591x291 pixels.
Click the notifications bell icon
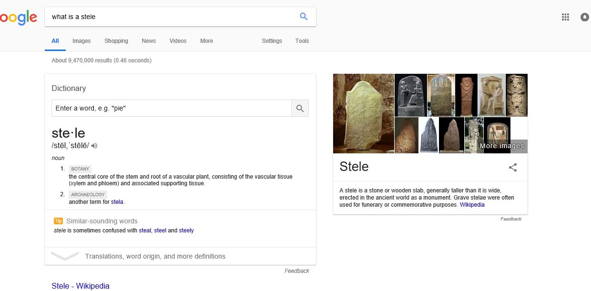click(x=585, y=17)
